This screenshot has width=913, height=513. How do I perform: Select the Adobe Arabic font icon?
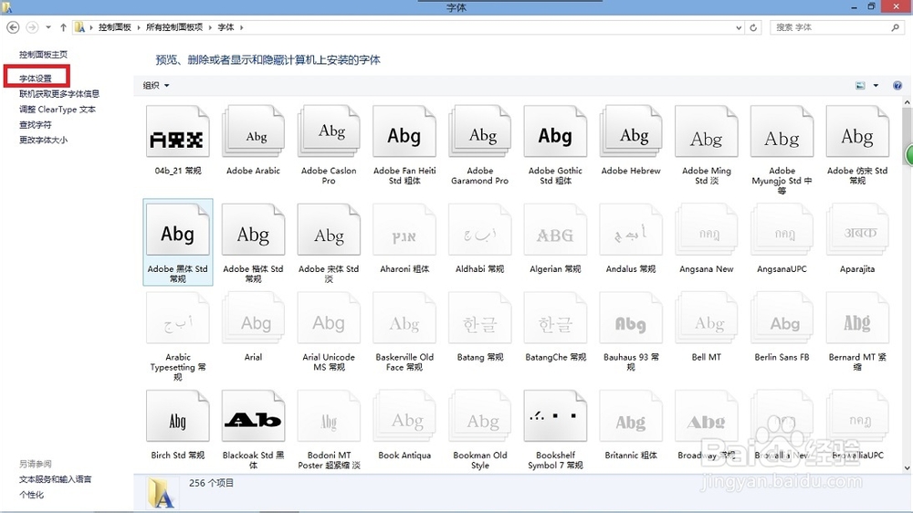(x=253, y=131)
